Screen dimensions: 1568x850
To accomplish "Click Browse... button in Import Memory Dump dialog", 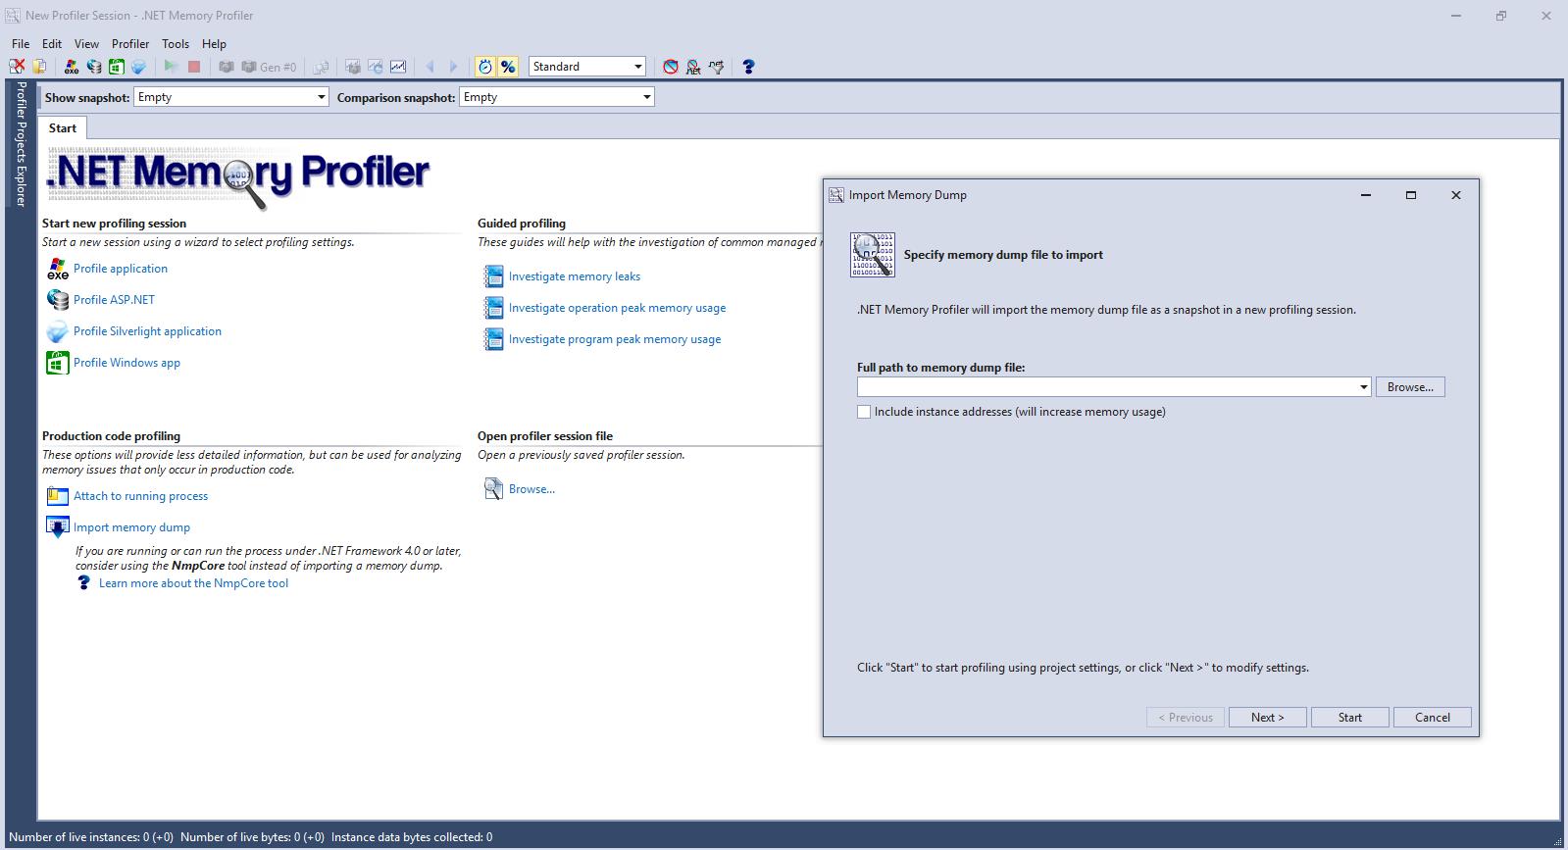I will point(1409,387).
